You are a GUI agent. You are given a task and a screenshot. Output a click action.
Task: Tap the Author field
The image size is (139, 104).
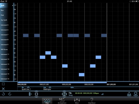tap(72, 87)
